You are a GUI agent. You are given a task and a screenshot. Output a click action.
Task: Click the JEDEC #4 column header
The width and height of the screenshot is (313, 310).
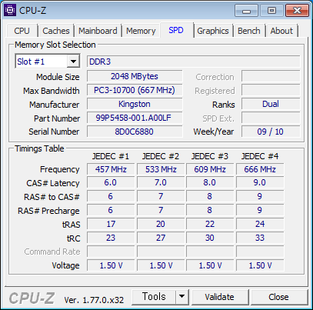tap(260, 156)
